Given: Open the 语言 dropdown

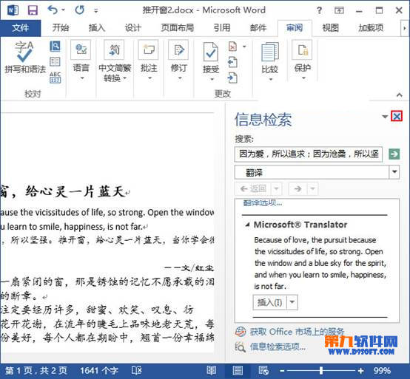Looking at the screenshot, I should [81, 61].
